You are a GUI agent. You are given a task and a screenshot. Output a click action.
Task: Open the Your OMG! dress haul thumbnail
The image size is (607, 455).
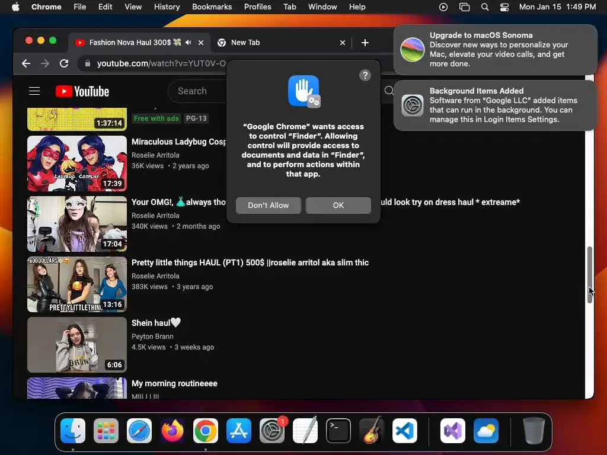(77, 224)
